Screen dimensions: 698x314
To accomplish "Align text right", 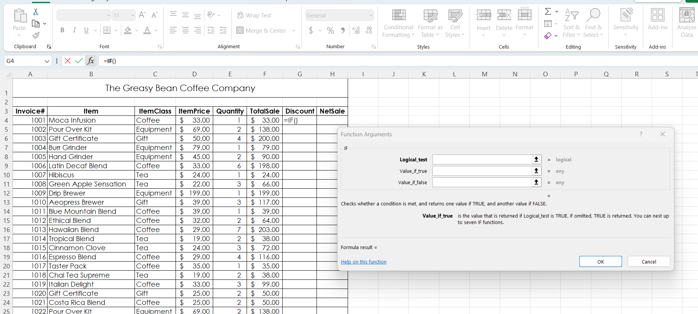I will (198, 30).
